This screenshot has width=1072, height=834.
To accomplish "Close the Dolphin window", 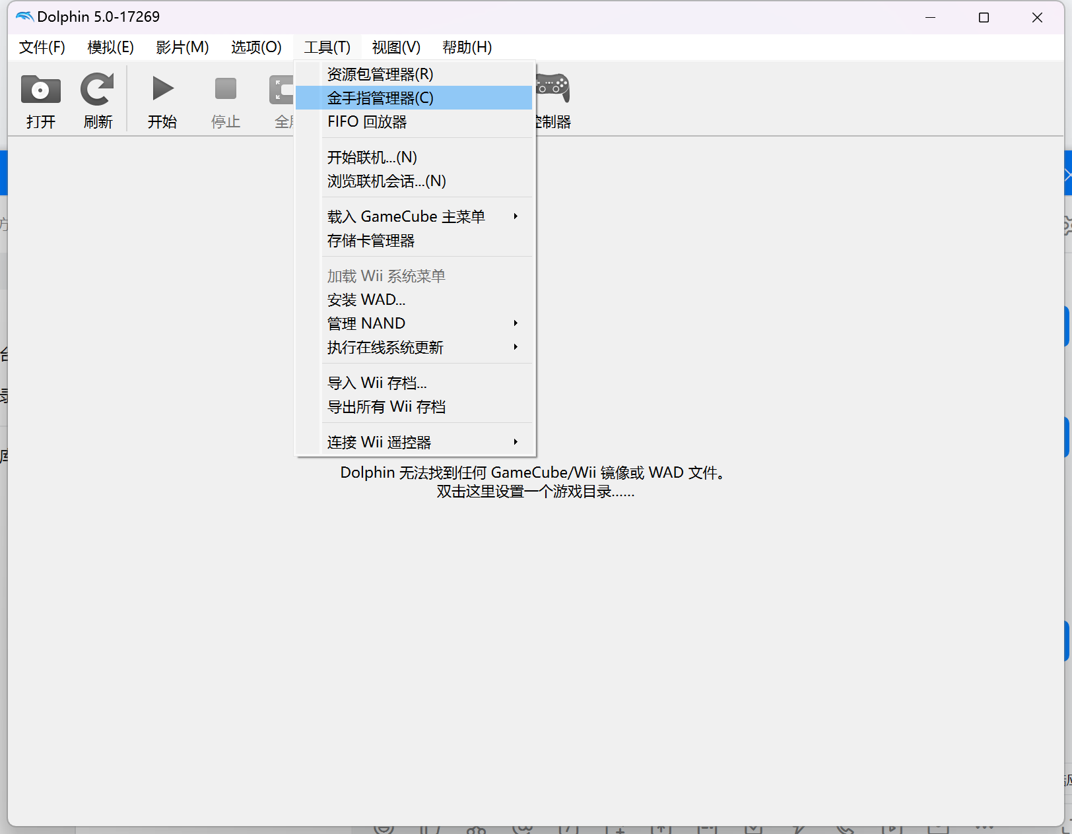I will pyautogui.click(x=1037, y=17).
